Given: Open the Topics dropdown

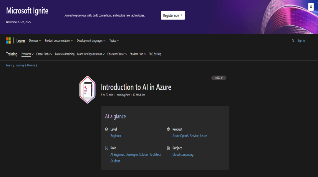Looking at the screenshot, I should 114,41.
